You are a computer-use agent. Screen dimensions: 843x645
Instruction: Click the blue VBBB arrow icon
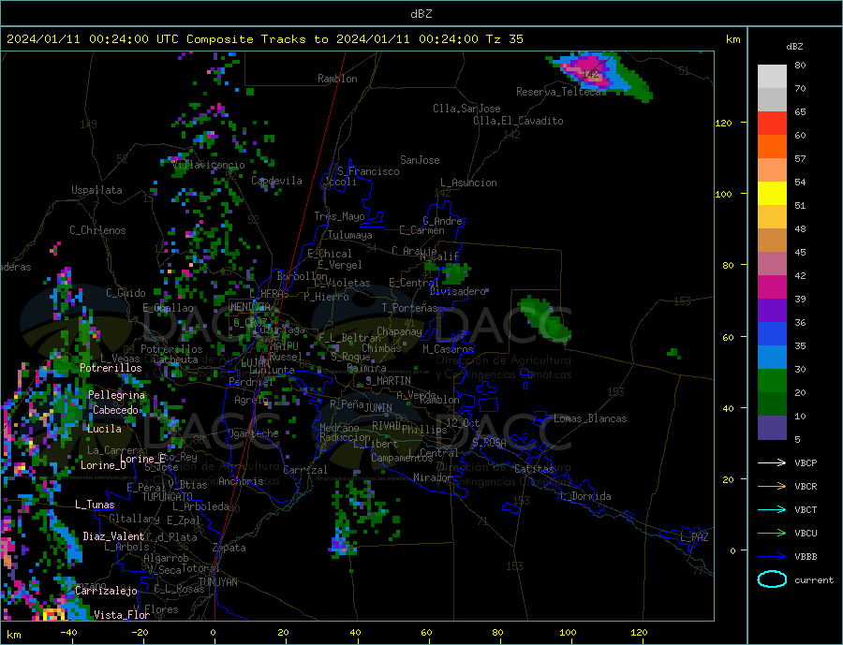772,557
